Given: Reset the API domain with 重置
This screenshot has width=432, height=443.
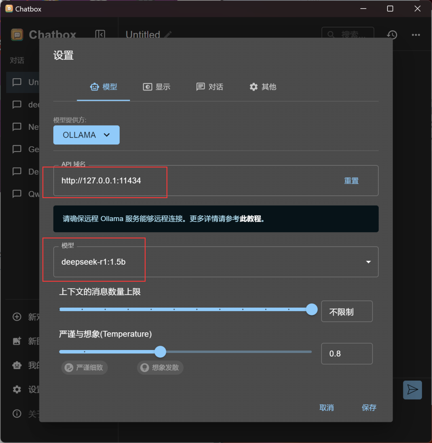Looking at the screenshot, I should point(351,181).
